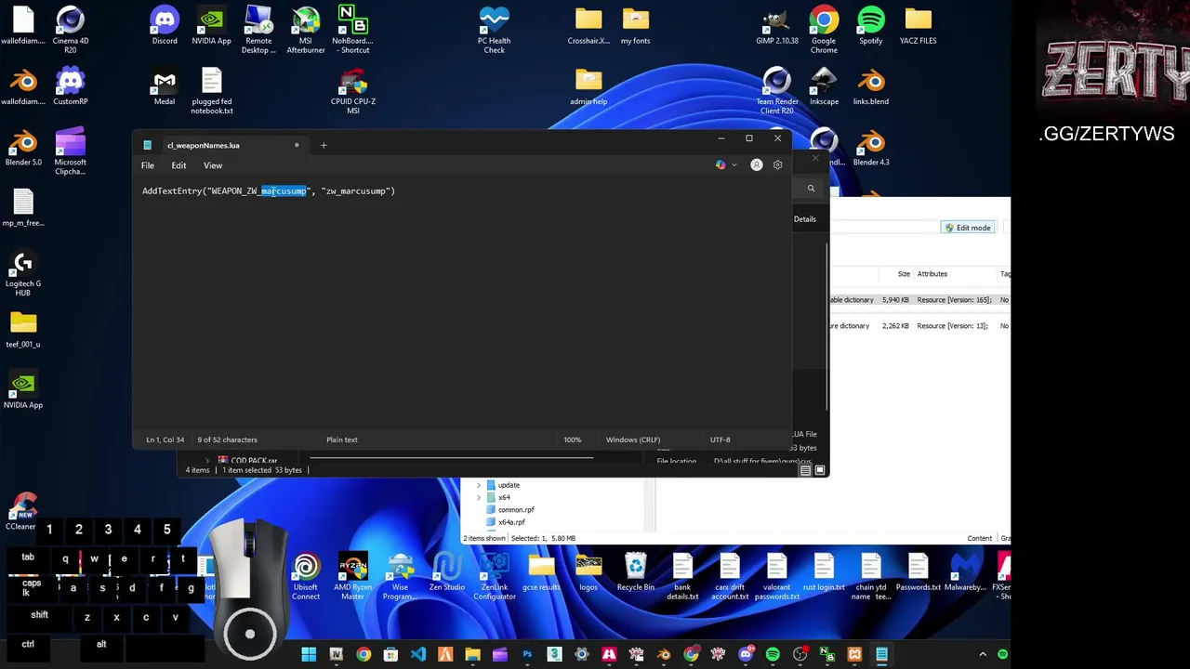Select x64a.rpf in the OpenIV tree
The height and width of the screenshot is (669, 1190).
tap(511, 522)
